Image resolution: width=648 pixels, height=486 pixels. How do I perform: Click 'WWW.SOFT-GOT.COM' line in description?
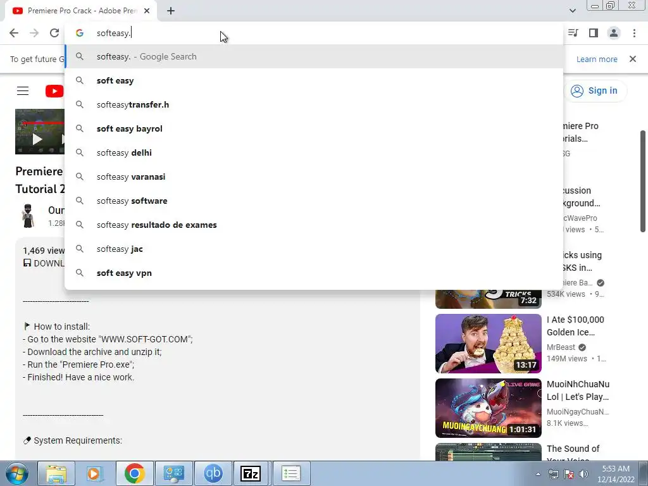[108, 339]
